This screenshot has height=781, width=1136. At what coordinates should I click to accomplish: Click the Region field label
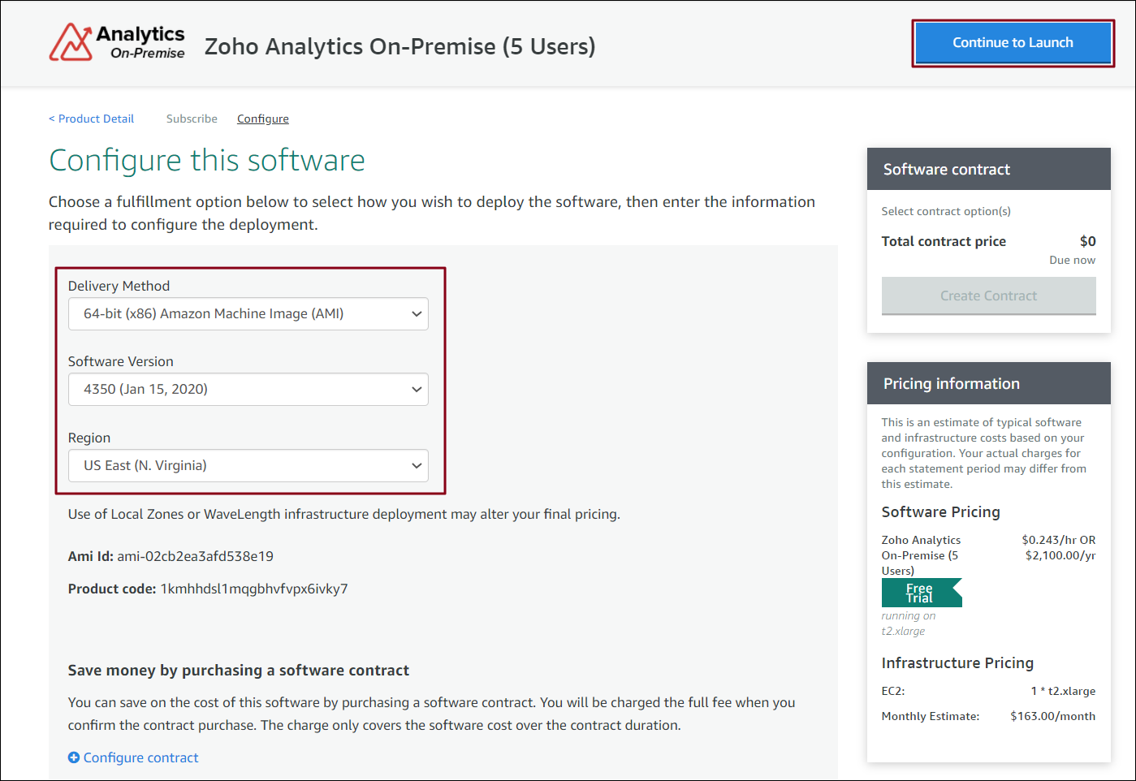click(x=89, y=438)
